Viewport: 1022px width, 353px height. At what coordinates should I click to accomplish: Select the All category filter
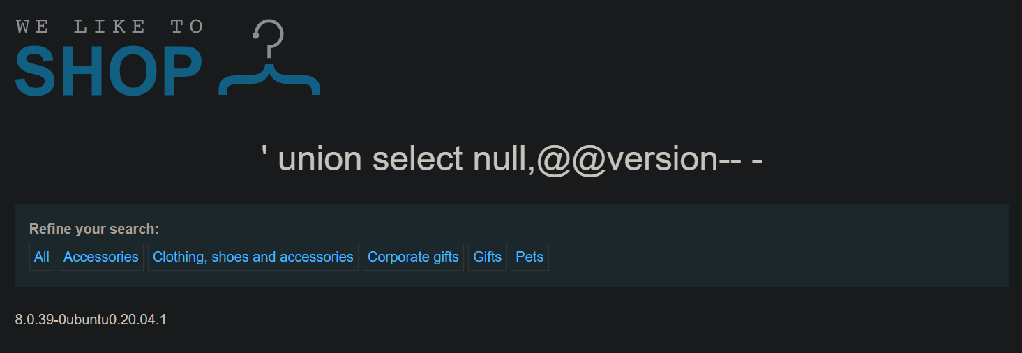point(42,257)
